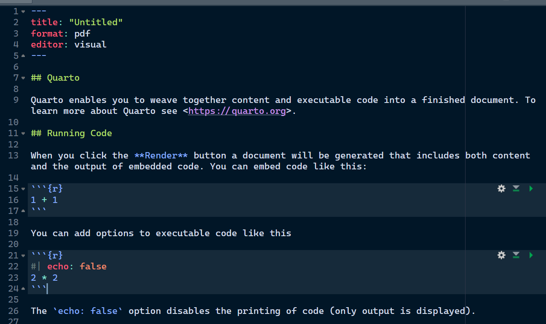This screenshot has height=324, width=546.
Task: Click the bold **Render** text
Action: coord(161,155)
